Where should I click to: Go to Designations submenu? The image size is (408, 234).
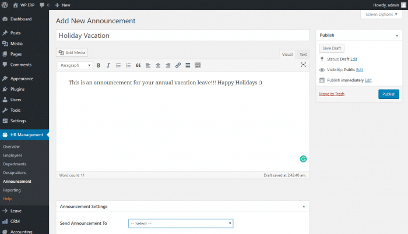(15, 173)
